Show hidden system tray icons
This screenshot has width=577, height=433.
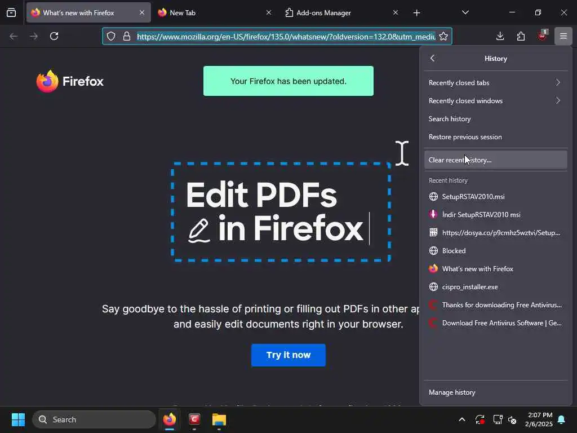462,419
